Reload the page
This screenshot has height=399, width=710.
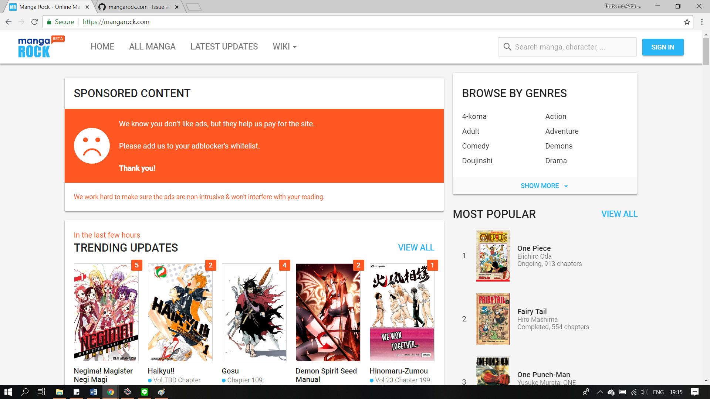tap(34, 22)
